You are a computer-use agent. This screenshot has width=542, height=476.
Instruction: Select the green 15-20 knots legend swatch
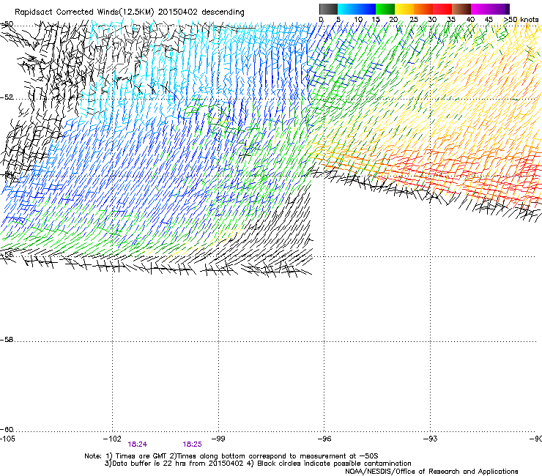pyautogui.click(x=385, y=9)
